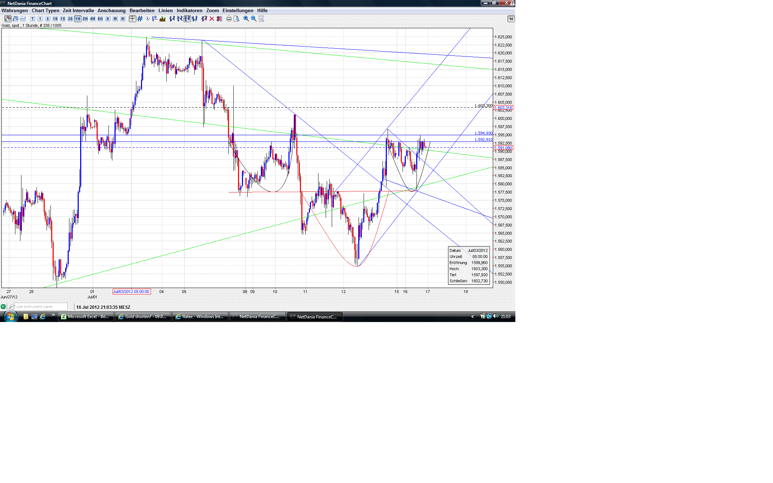773x483 pixels.
Task: Select the daily (D) timeframe button
Action: 107,19
